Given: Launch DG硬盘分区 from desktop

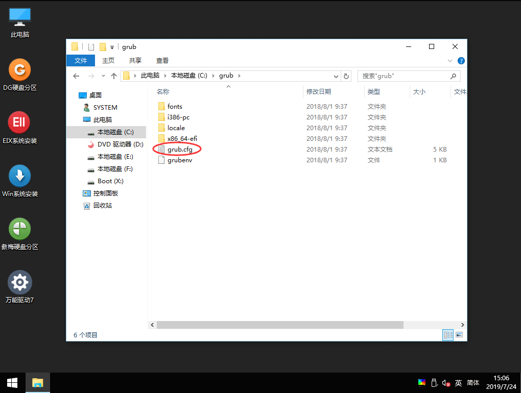Looking at the screenshot, I should coord(20,75).
